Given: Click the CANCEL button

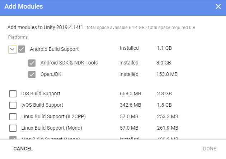Looking at the screenshot, I should [x=23, y=149].
